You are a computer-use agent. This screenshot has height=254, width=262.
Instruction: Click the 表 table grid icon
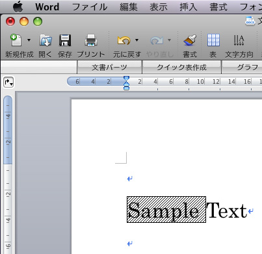(213, 40)
